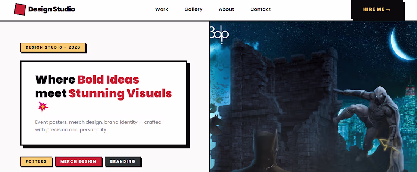Select the MERCH DESIGN tag

[78, 161]
